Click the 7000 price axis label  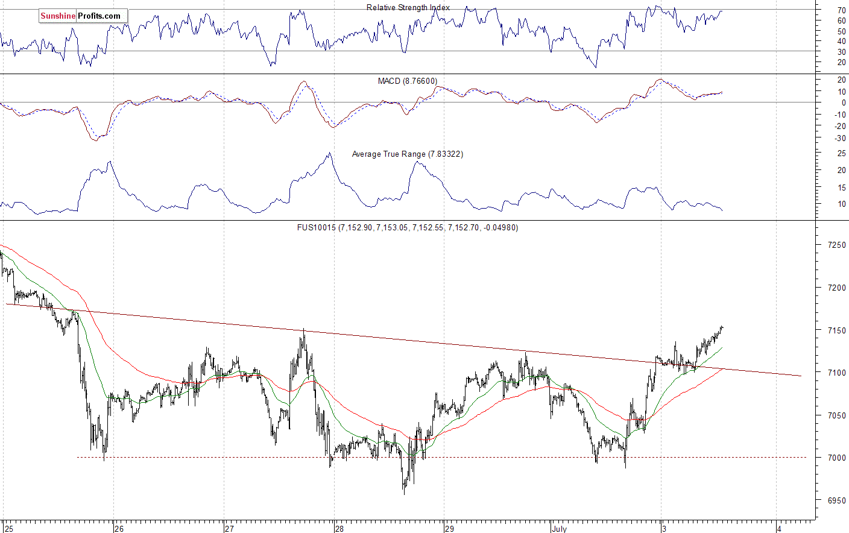pyautogui.click(x=836, y=458)
